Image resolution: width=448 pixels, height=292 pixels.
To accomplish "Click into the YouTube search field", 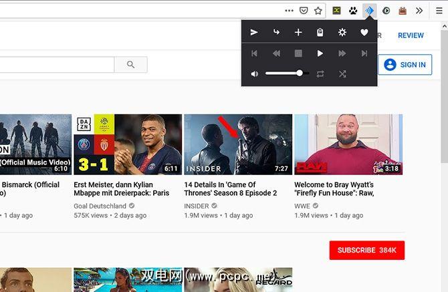I will pos(57,65).
